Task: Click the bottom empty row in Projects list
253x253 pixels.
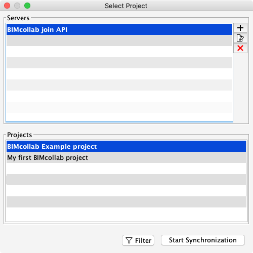Action: (x=126, y=215)
